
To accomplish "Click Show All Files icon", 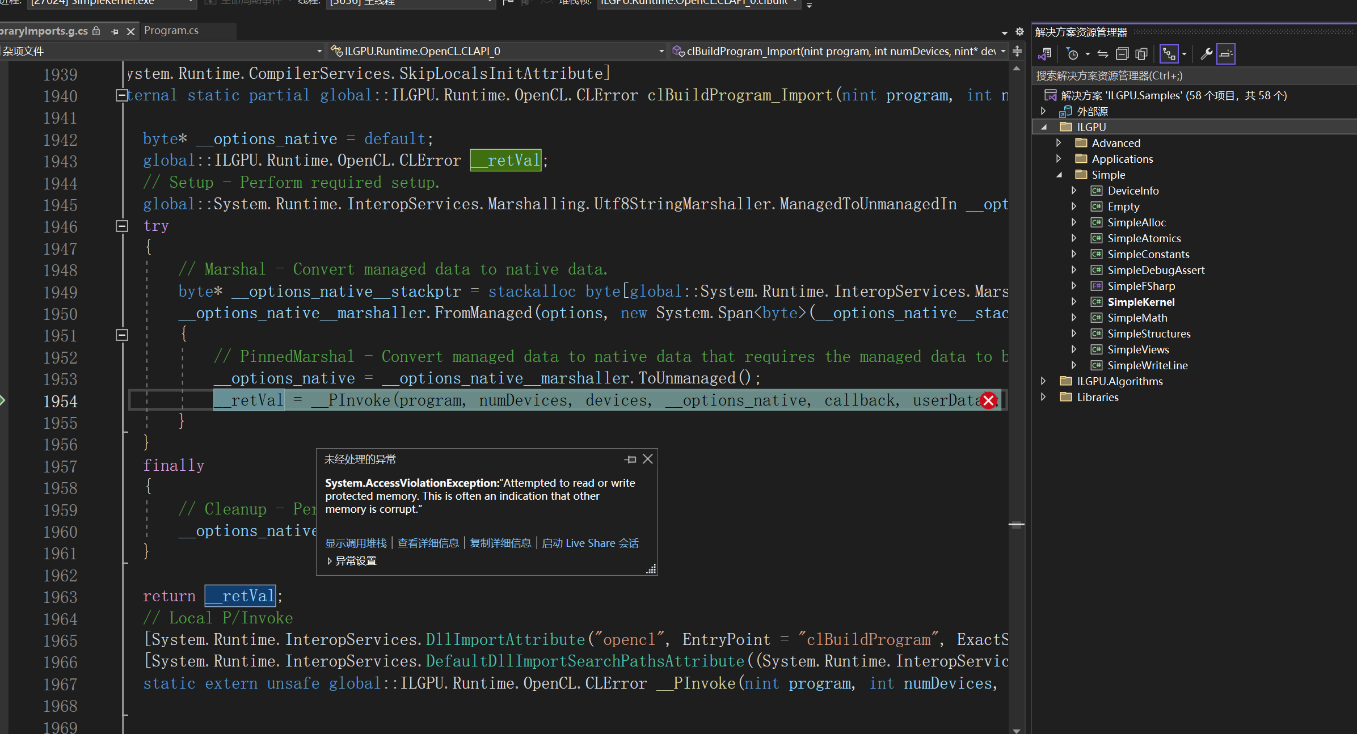I will [1141, 54].
